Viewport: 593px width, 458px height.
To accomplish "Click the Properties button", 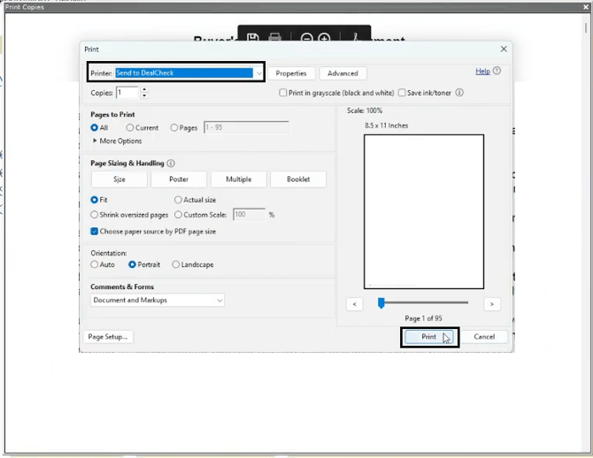I will 291,73.
